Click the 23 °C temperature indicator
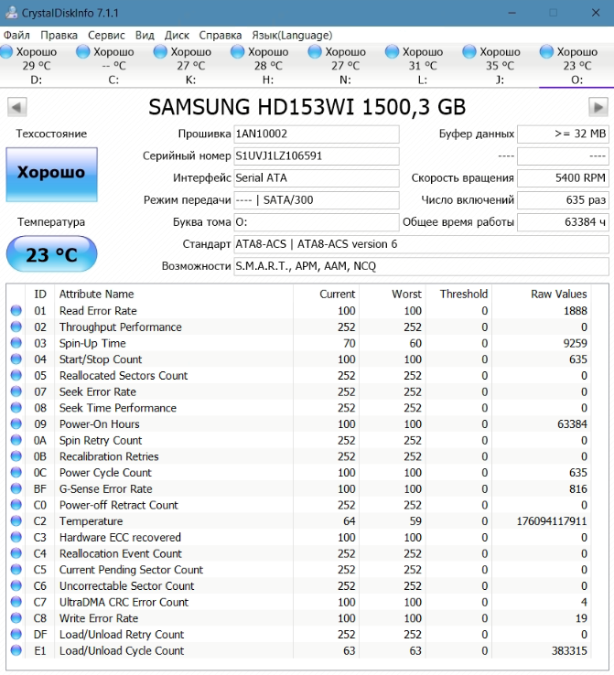The width and height of the screenshot is (614, 675). (x=51, y=254)
